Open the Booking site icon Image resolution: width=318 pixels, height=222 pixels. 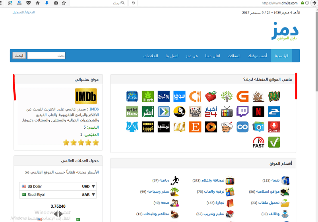164,97
